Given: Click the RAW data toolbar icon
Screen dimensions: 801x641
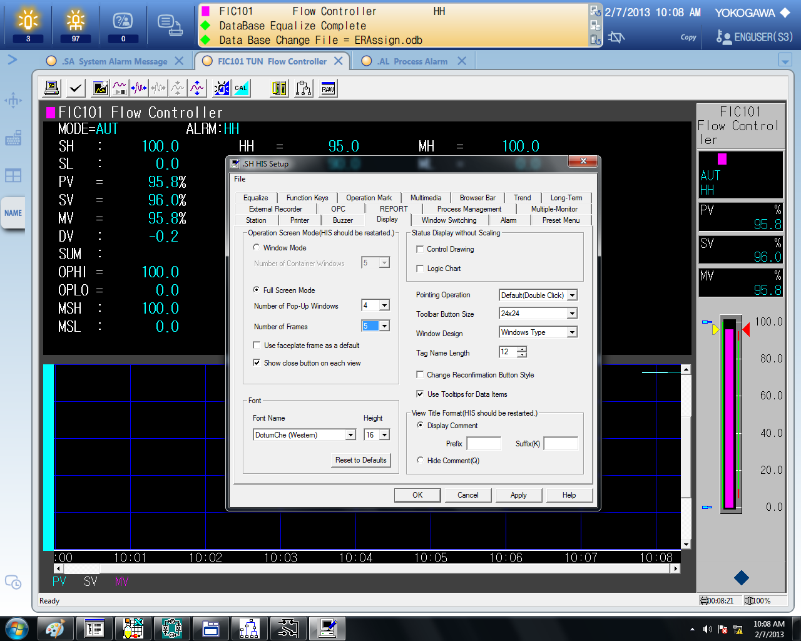Looking at the screenshot, I should (328, 88).
